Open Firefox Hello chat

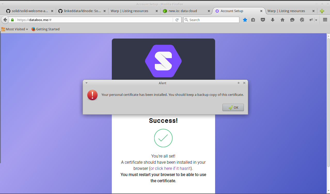(x=292, y=20)
